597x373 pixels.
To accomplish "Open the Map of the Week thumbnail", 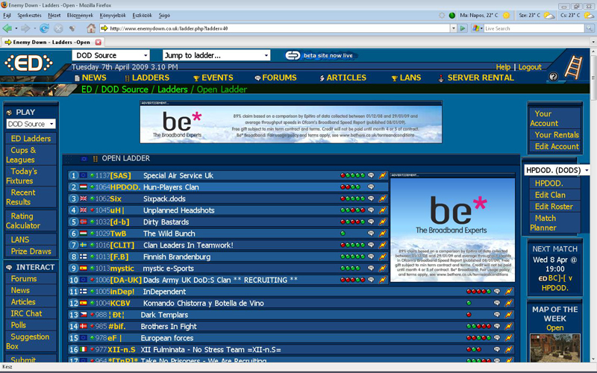I will (554, 348).
